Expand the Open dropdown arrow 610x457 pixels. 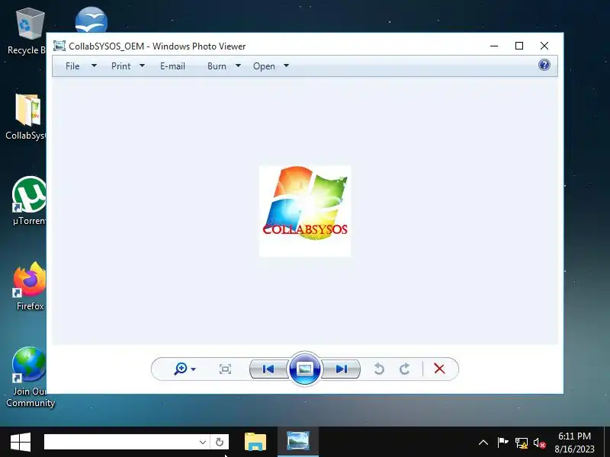(286, 66)
